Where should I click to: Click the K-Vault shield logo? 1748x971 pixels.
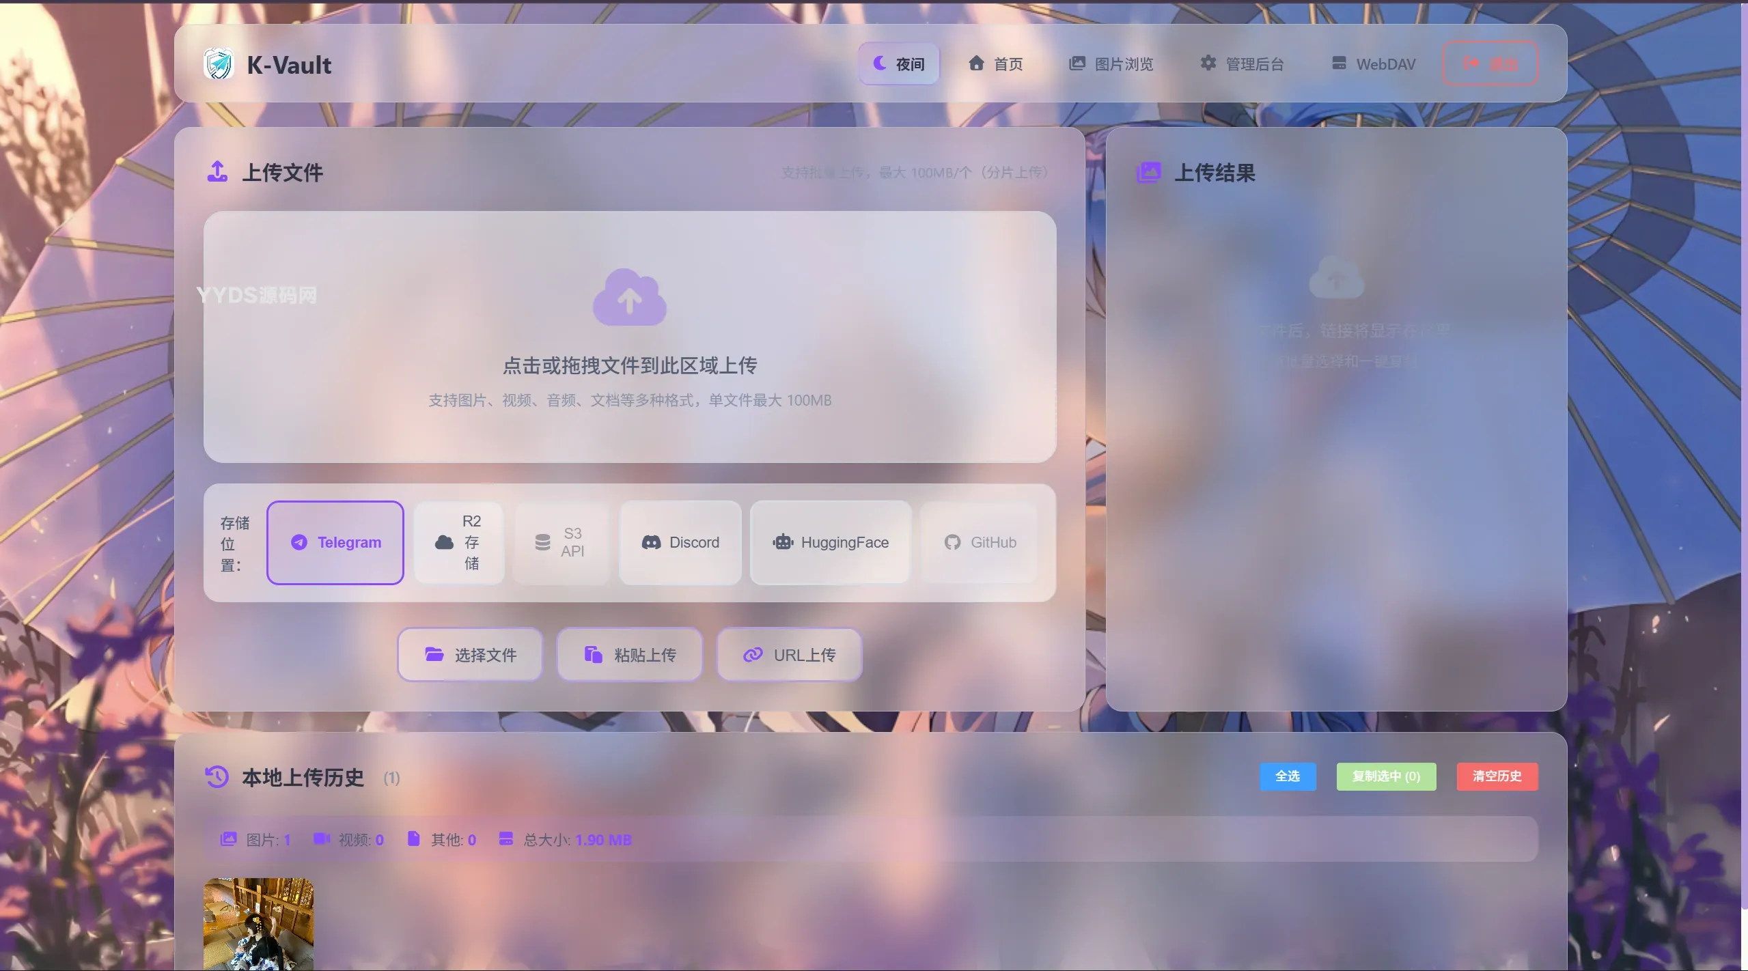(217, 64)
